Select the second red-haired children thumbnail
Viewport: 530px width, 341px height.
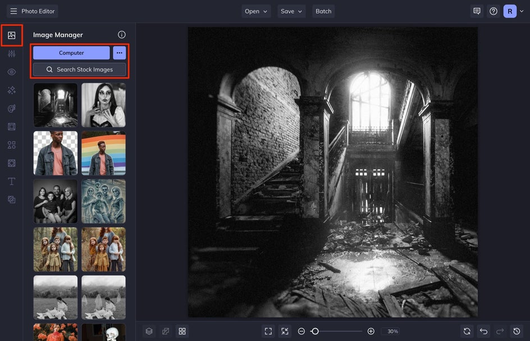tap(103, 249)
